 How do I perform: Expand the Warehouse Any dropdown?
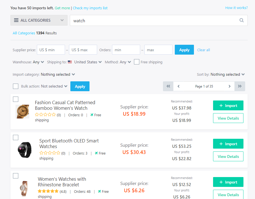click(38, 62)
